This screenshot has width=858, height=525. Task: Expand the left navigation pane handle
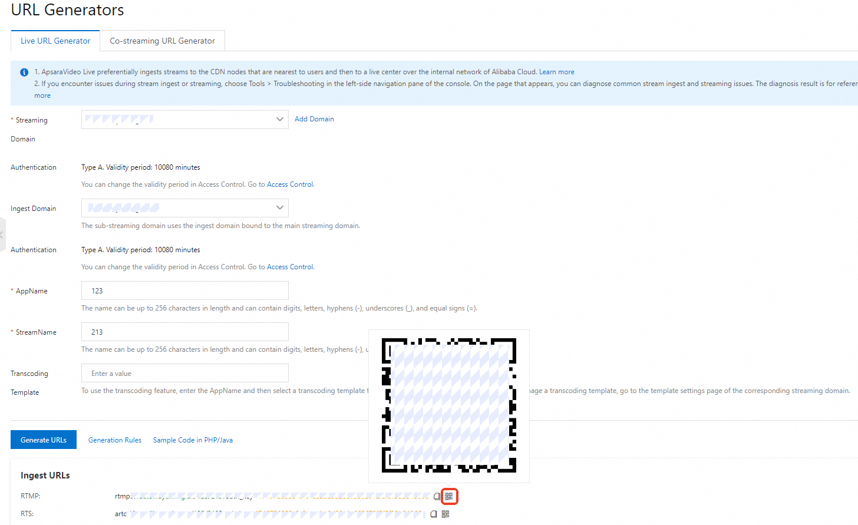(x=2, y=235)
